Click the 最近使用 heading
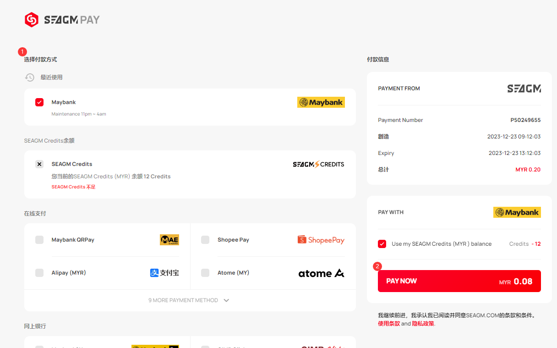This screenshot has width=557, height=348. 51,77
